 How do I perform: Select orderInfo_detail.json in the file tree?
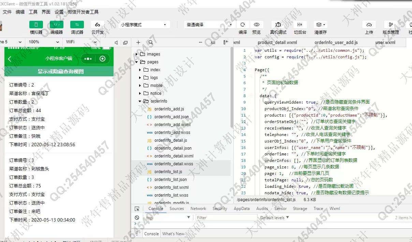coord(173,148)
